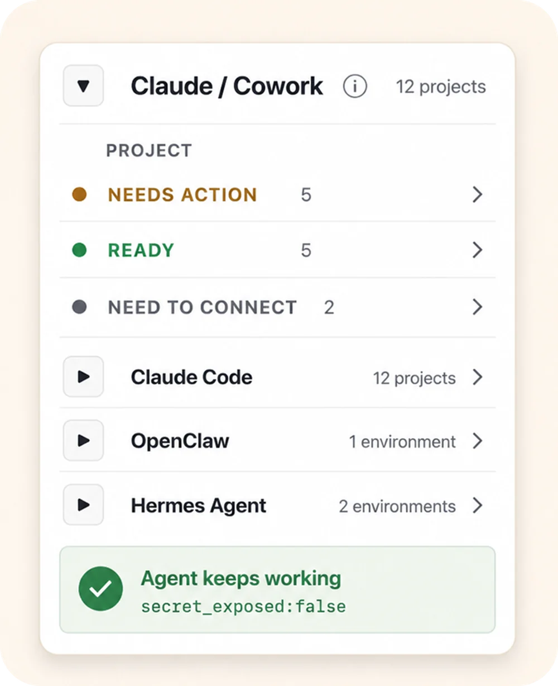Open NEEDS ACTION row chevron arrow
The width and height of the screenshot is (558, 686).
[x=477, y=194]
